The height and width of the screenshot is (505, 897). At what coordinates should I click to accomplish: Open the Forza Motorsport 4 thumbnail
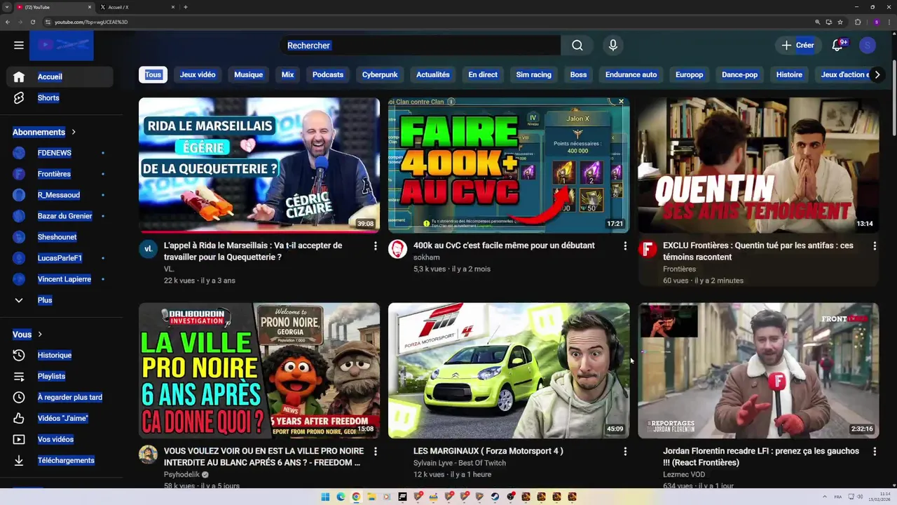(x=509, y=371)
